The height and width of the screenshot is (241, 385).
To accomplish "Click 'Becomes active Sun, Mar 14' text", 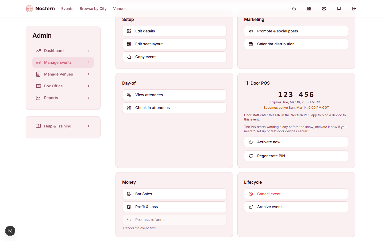I will pos(296,108).
